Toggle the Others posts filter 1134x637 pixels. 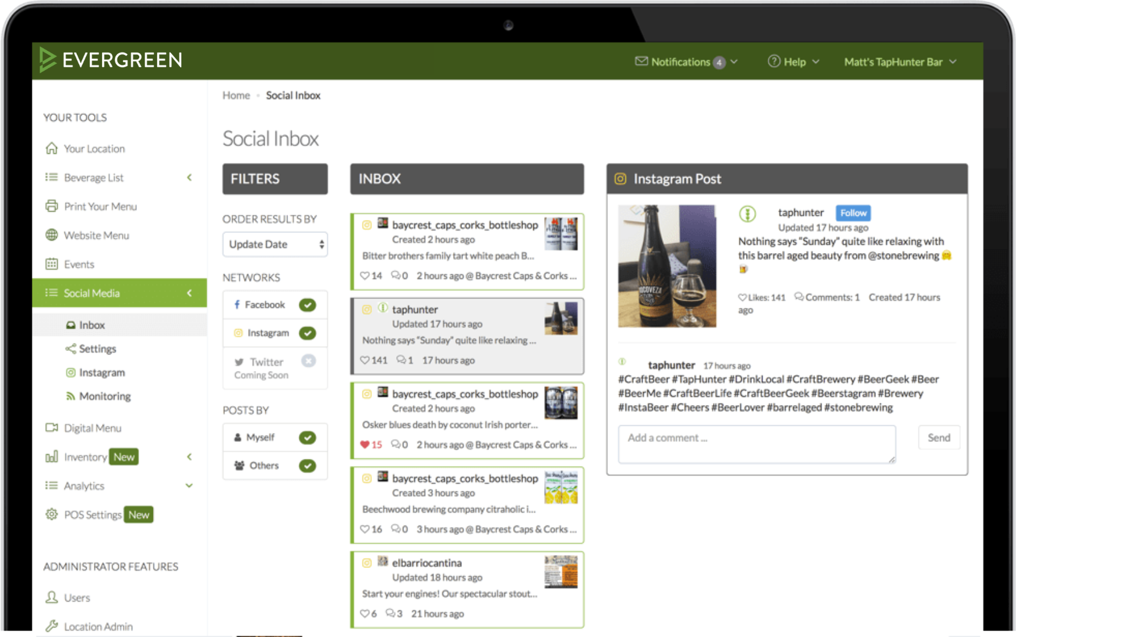click(307, 466)
